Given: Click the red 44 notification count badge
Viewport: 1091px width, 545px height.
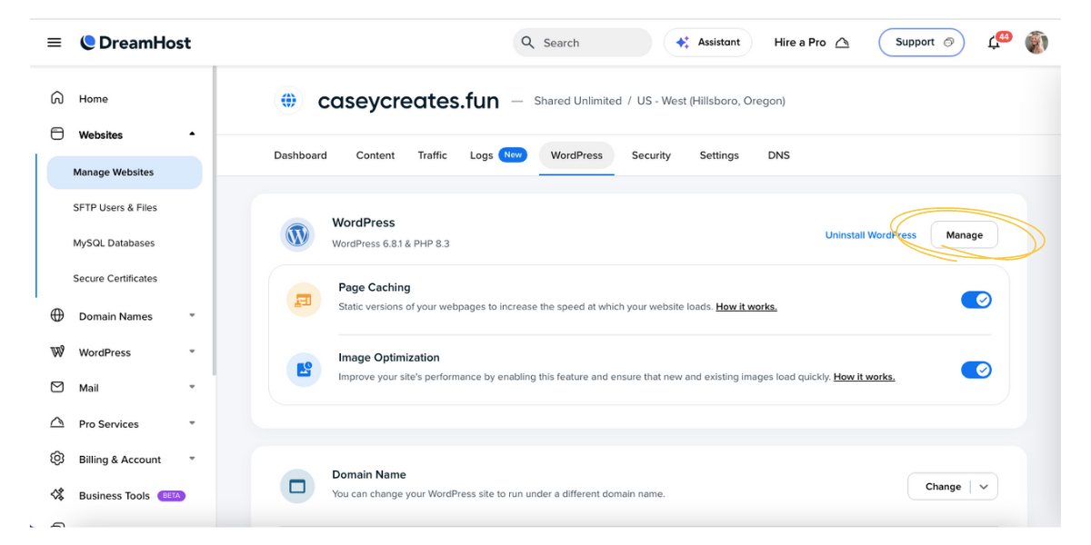Looking at the screenshot, I should 1004,37.
